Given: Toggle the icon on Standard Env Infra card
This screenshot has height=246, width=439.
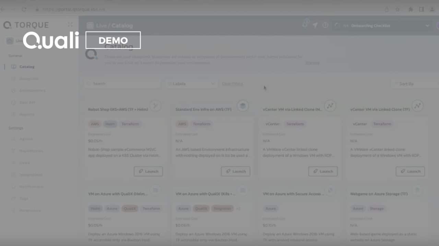Looking at the screenshot, I should [243, 106].
